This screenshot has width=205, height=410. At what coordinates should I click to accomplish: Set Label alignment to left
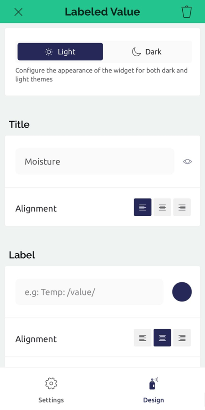(142, 338)
